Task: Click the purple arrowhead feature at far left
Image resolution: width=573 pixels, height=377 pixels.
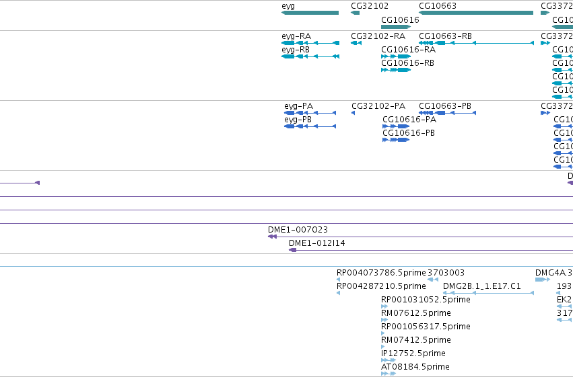Action: coord(37,183)
